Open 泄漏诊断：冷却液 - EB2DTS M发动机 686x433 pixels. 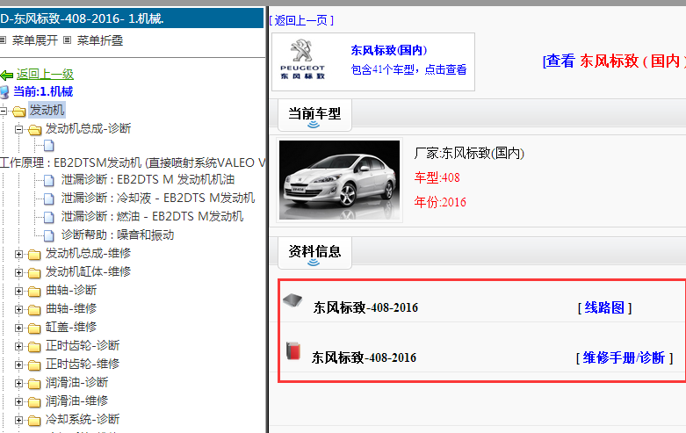pos(158,198)
